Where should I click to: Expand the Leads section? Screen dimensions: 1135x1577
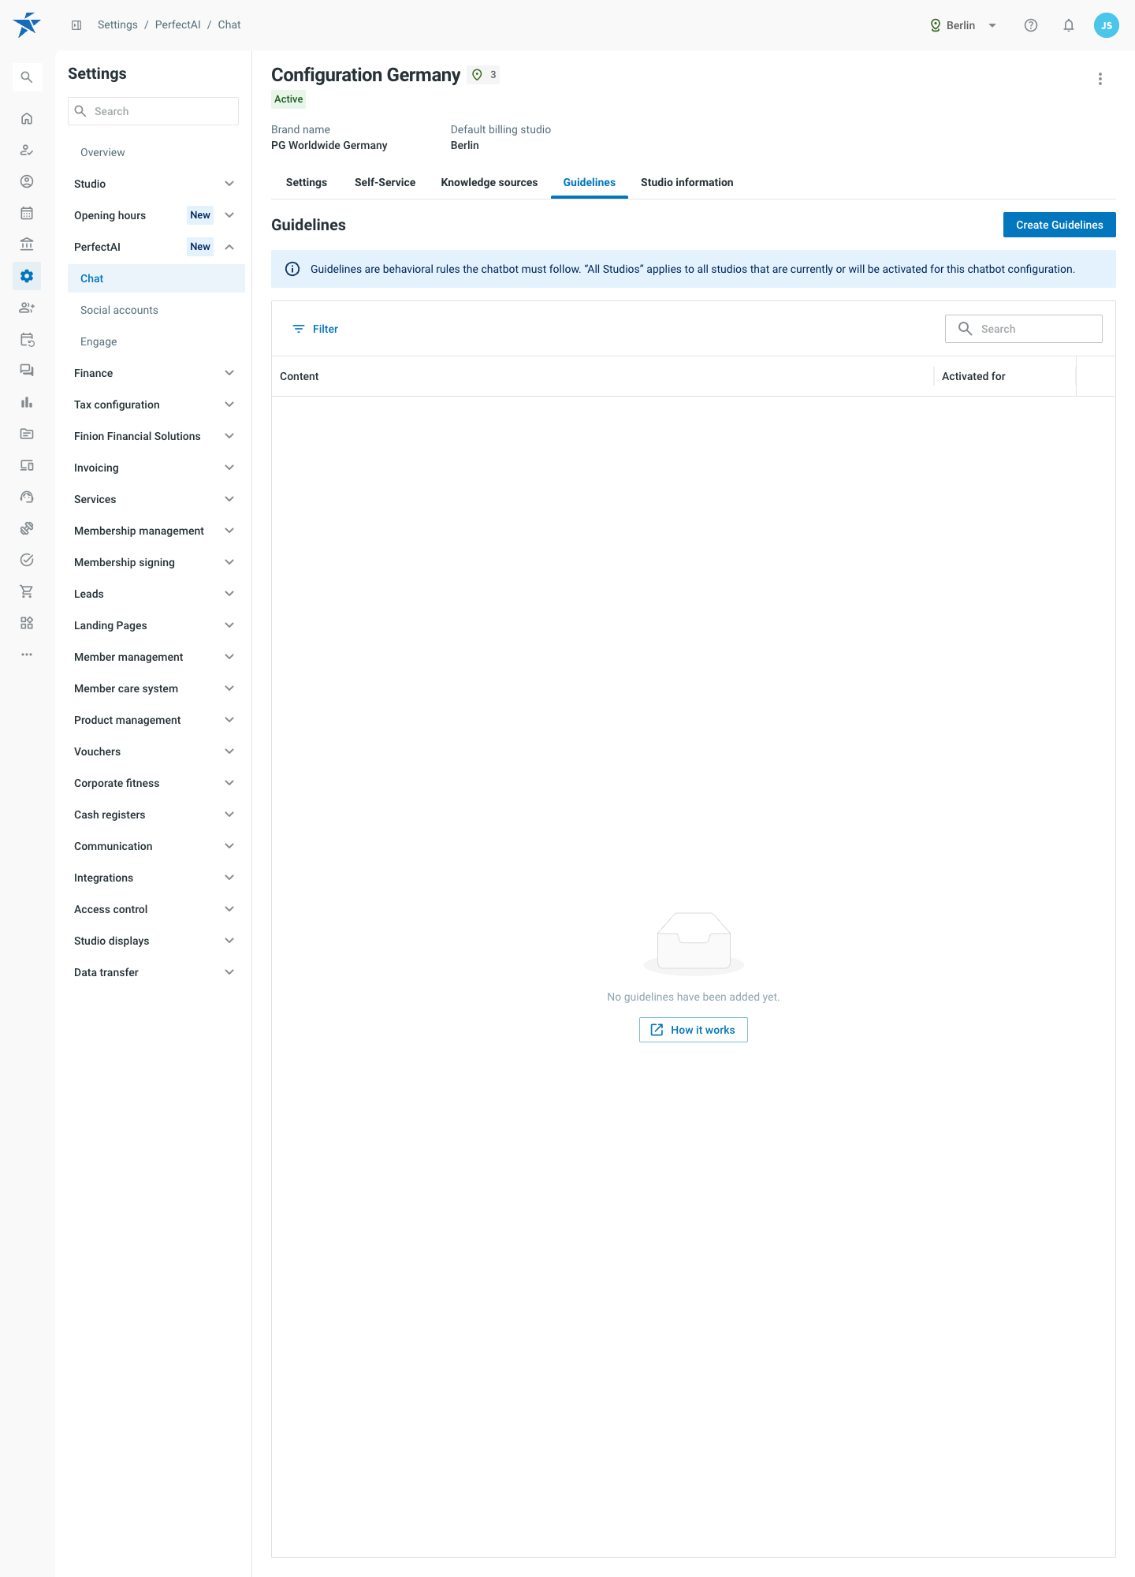pos(156,594)
